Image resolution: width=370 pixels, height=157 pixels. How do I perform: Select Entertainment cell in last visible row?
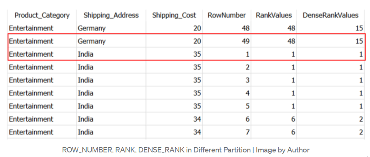[x=42, y=132]
